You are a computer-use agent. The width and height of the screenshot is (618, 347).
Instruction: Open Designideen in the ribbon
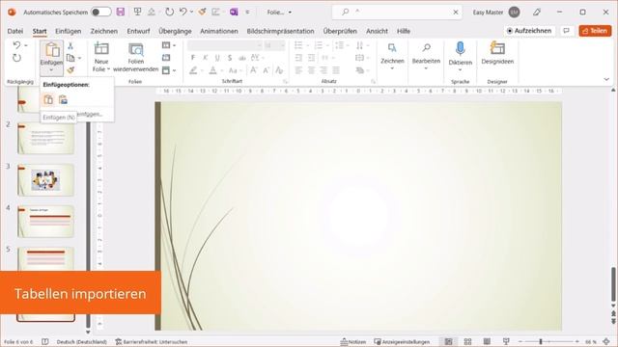497,54
